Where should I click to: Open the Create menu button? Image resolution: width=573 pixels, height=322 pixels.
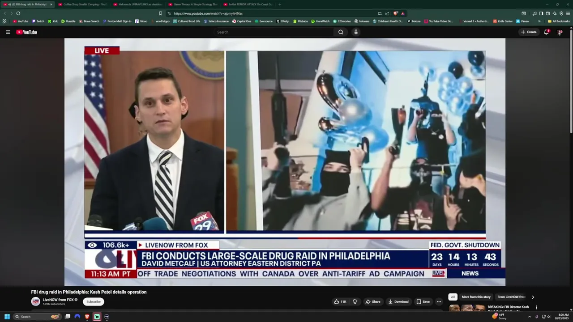pos(529,32)
